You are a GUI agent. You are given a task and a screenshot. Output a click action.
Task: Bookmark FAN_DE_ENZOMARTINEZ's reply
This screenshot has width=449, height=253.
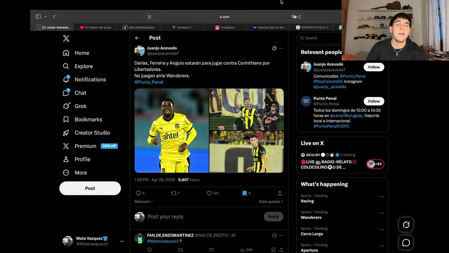(x=273, y=250)
